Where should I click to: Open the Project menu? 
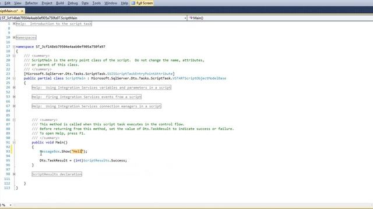pos(47,3)
